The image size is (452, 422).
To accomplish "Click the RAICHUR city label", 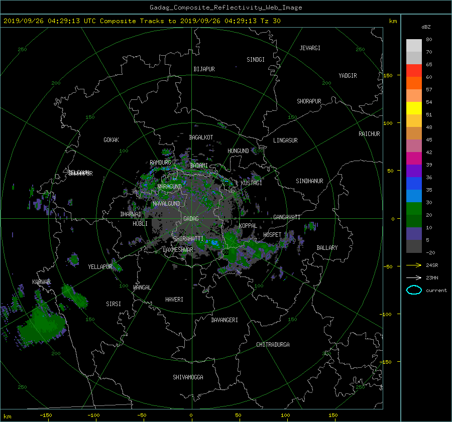I will tap(369, 134).
